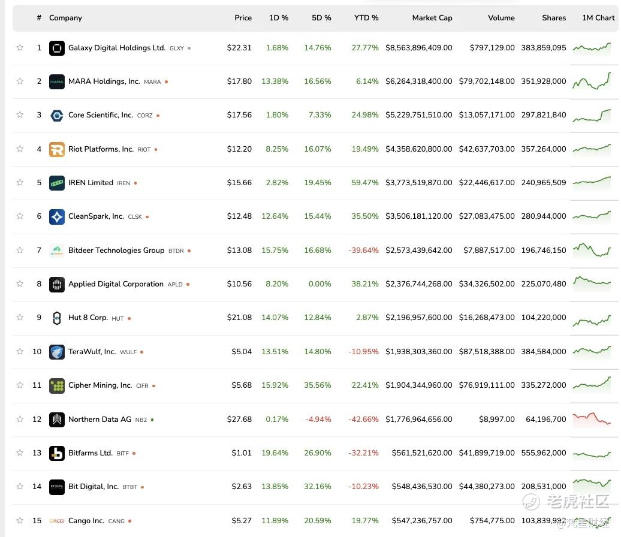This screenshot has height=537, width=621.
Task: Click the Applied Digital logo icon
Action: pyautogui.click(x=56, y=284)
